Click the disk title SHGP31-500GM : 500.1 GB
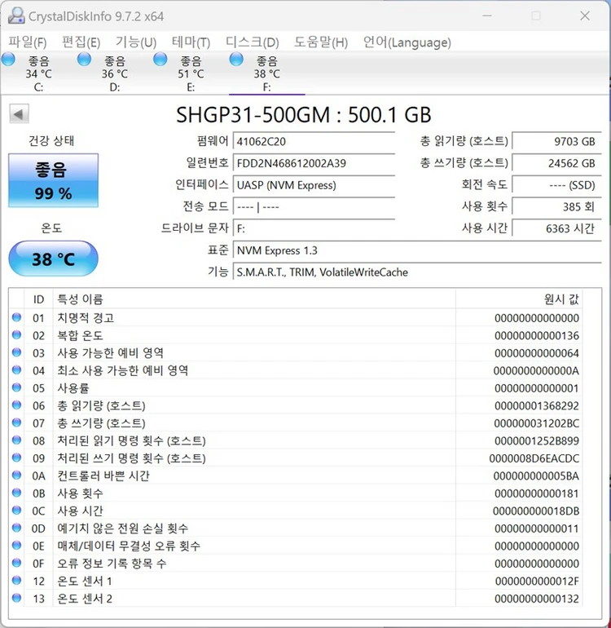Screen dimensions: 611x628 304,115
